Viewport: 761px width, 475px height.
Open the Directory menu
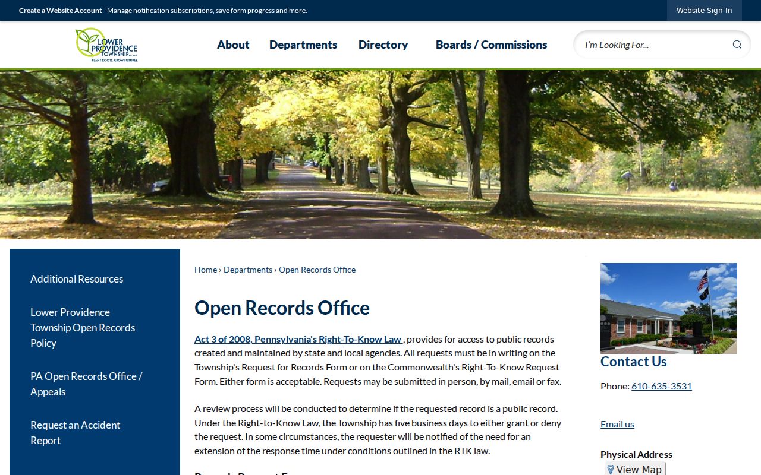pos(383,45)
